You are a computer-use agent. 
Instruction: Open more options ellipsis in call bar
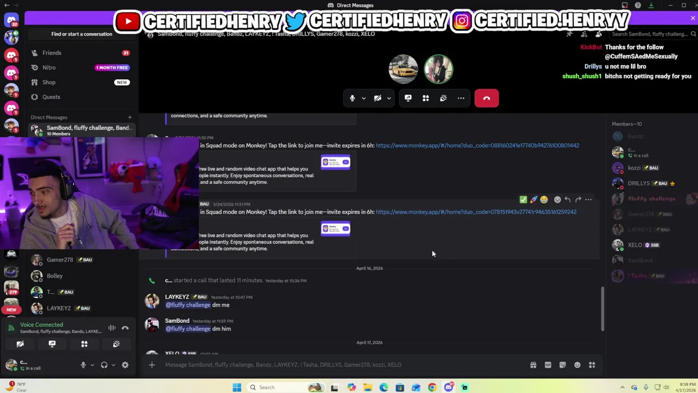[461, 98]
